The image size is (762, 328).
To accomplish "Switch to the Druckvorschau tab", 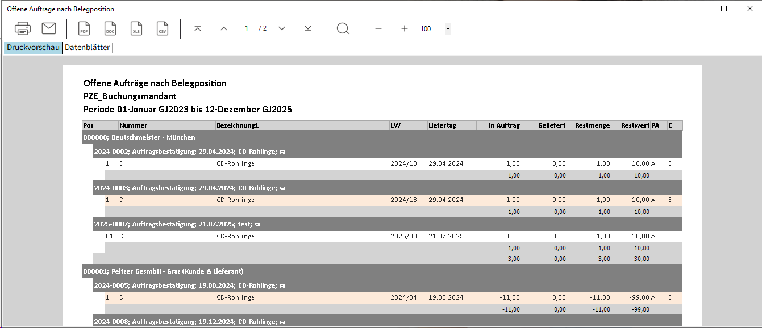I will click(x=33, y=48).
